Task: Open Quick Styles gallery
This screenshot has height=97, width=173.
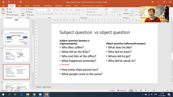Action: coord(132,12)
